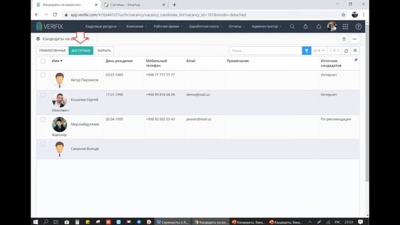Close the Системы - Smartup browser tab
Screen dimensions: 400x225
tap(164, 4)
